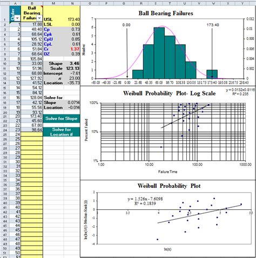
Task: Select the failure value 105.12 cell
Action: pyautogui.click(x=32, y=39)
